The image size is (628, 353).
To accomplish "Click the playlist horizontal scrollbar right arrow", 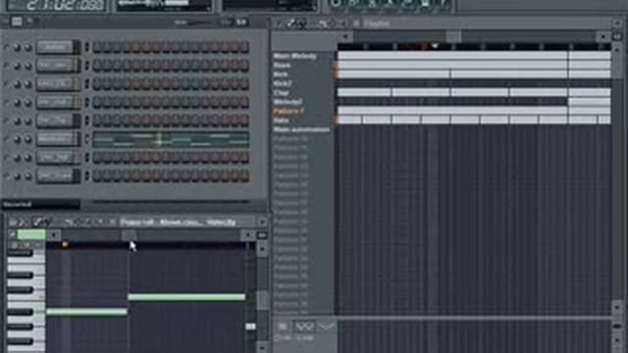I will pyautogui.click(x=603, y=36).
